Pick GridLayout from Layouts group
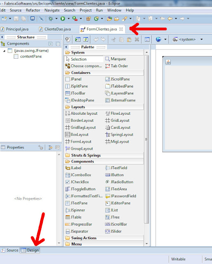The height and width of the screenshot is (264, 212). coord(117,120)
